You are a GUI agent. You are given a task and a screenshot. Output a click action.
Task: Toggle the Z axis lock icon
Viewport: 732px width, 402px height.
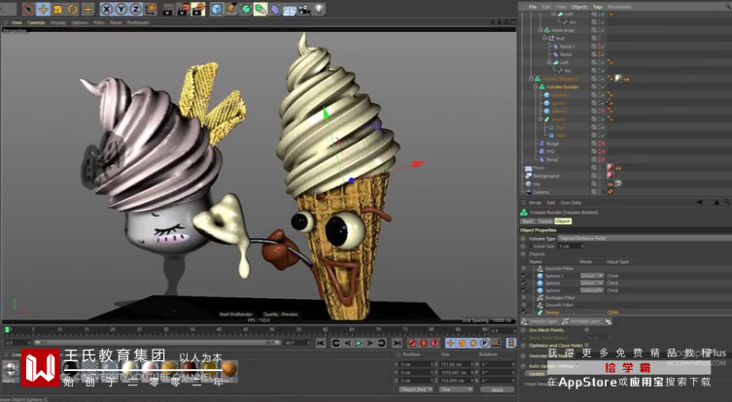pos(137,9)
